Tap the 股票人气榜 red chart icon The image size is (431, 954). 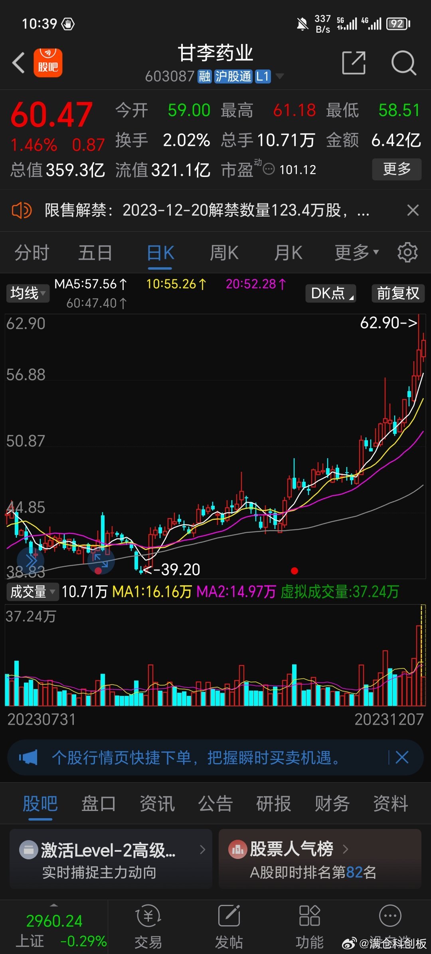pos(238,849)
